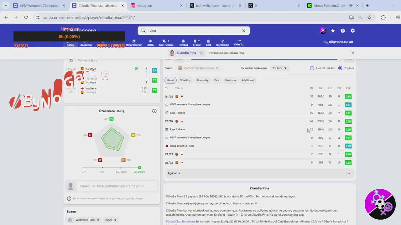The image size is (401, 225).
Task: Open Fútbol Club Barcelona team dropdown
Action: coord(198,68)
